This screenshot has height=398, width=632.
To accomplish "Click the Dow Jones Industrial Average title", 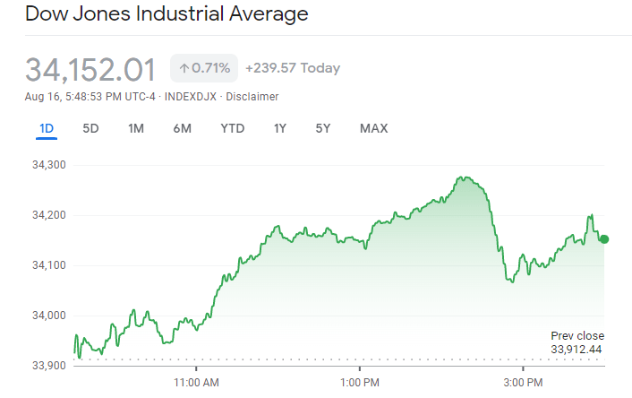I will pyautogui.click(x=167, y=14).
